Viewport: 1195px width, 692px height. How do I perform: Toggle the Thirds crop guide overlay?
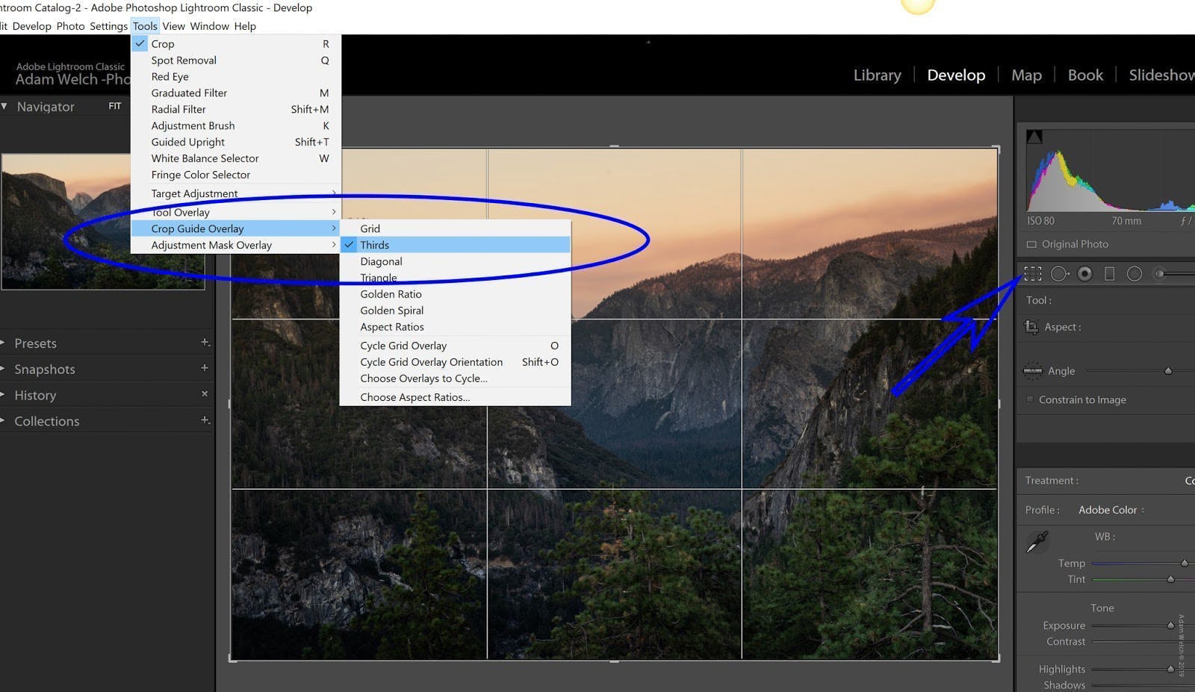point(375,244)
